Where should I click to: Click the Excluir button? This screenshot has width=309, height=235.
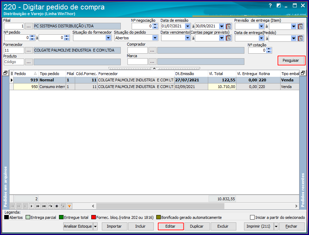pos(223,226)
